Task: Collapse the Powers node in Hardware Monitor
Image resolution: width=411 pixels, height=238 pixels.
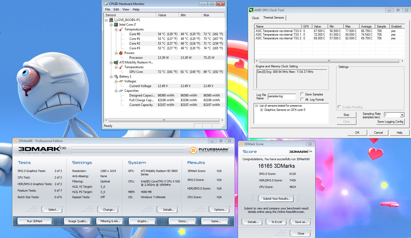Action: 116,53
